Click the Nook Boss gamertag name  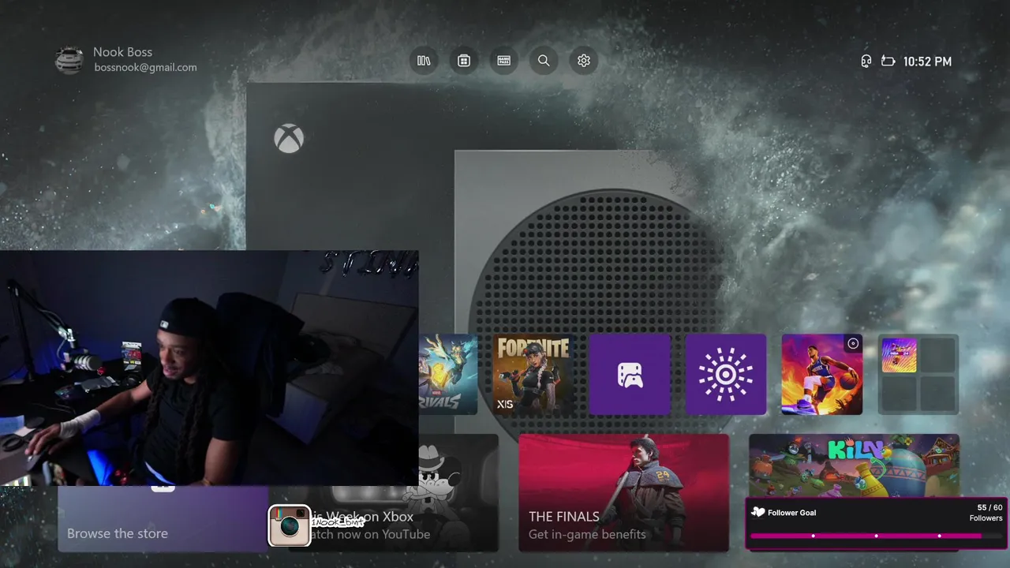(x=122, y=52)
